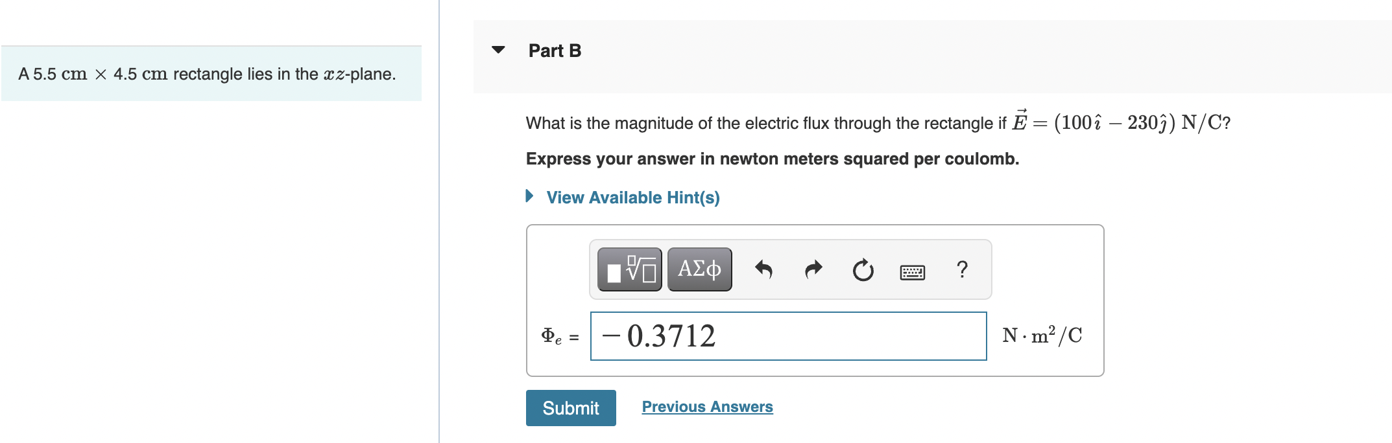This screenshot has height=443, width=1392.
Task: Click the undo arrow icon
Action: tap(763, 269)
